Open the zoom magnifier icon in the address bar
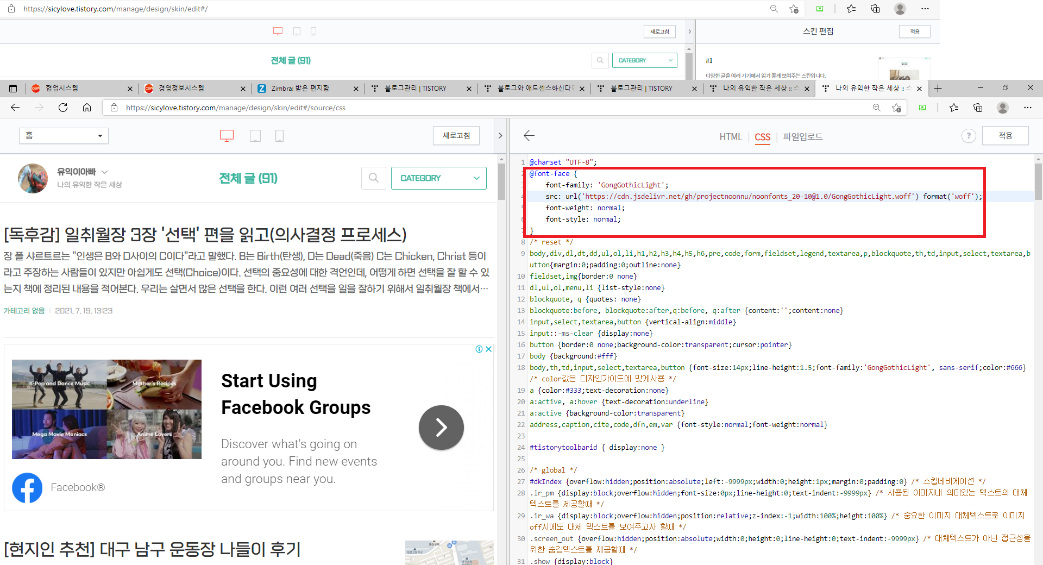Screen dimensions: 1043x565 coord(876,108)
